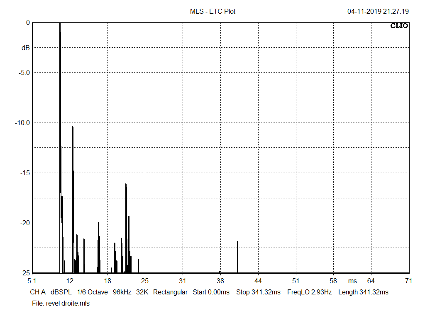Click the 'dBSPL' unit text
This screenshot has width=425, height=318.
tap(61, 292)
